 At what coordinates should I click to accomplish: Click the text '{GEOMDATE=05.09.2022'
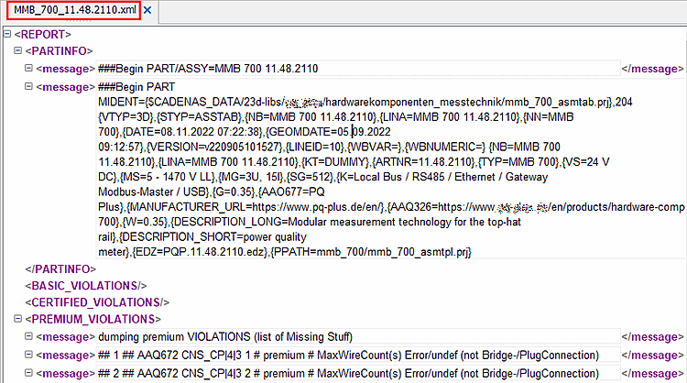(328, 132)
